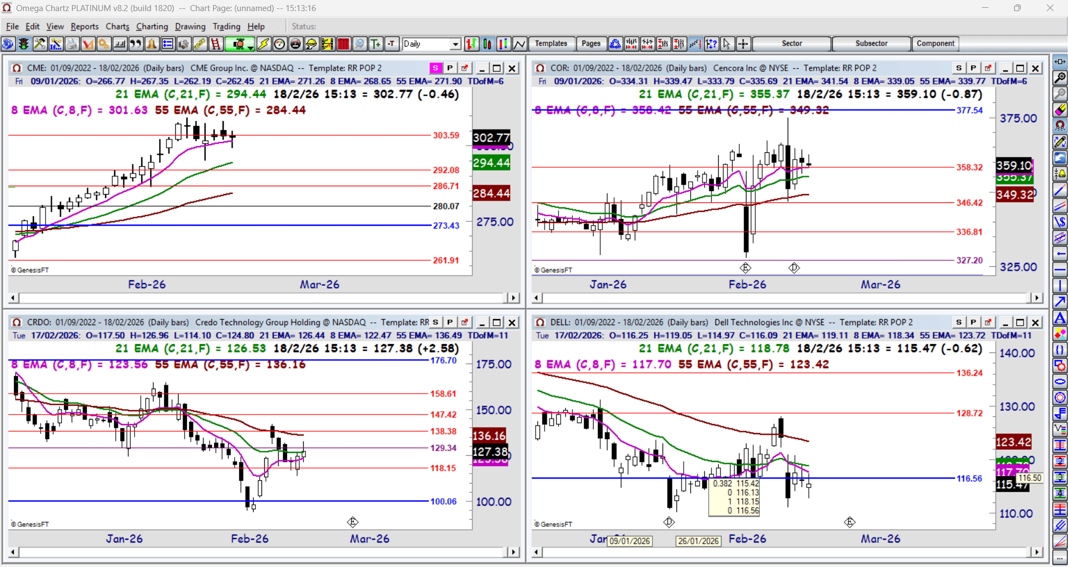The height and width of the screenshot is (567, 1068).
Task: Open the Reports menu
Action: pyautogui.click(x=85, y=26)
